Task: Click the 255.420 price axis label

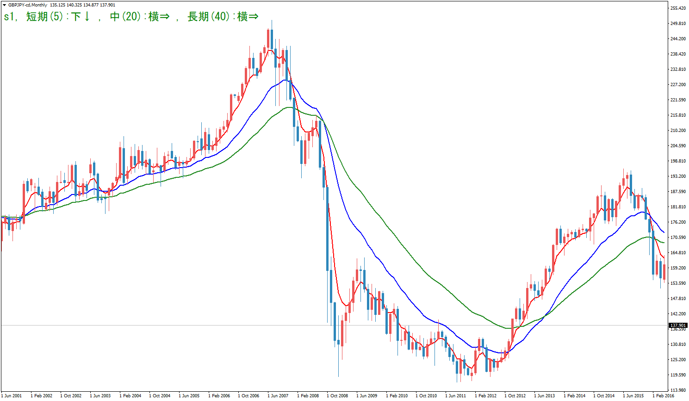Action: (678, 8)
